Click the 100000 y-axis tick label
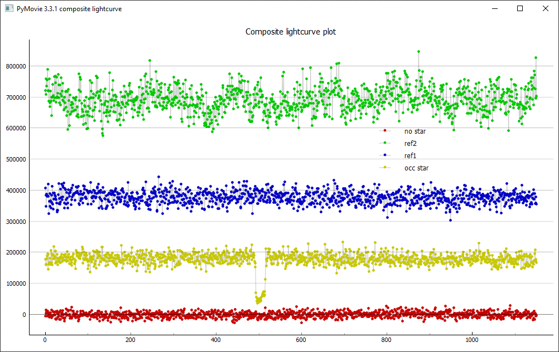The image size is (559, 352). pyautogui.click(x=15, y=283)
